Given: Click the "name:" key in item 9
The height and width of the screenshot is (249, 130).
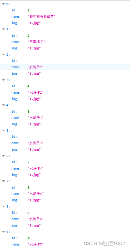Looking at the screenshot, I should click(16, 244).
